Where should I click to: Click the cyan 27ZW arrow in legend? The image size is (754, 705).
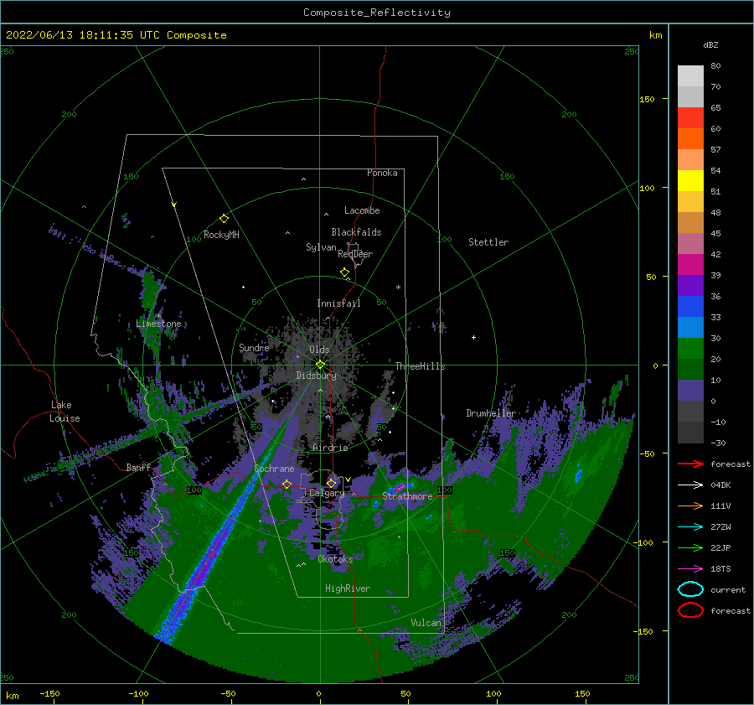tap(690, 527)
